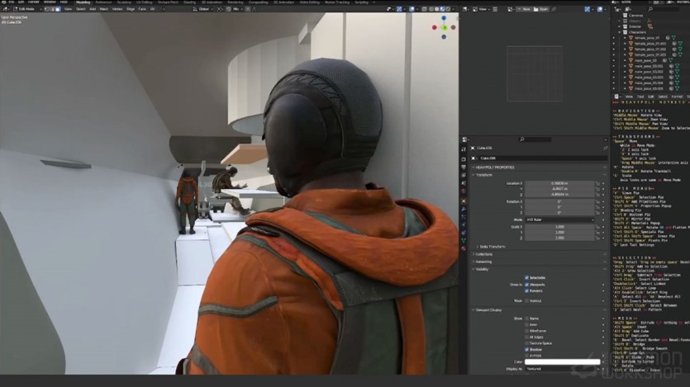Screen dimensions: 690x387
Task: Click the outliner search field
Action: coord(664,9)
